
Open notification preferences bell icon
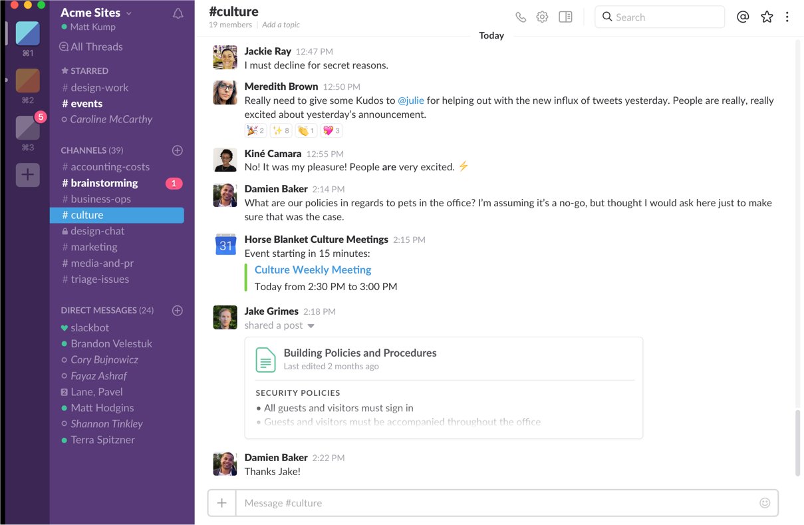point(177,13)
